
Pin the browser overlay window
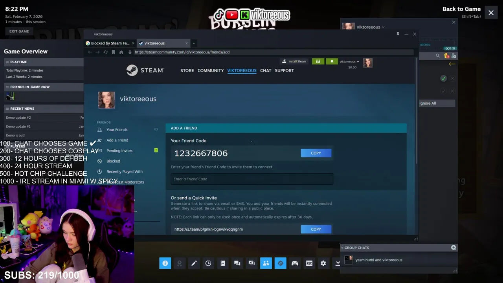click(x=398, y=34)
